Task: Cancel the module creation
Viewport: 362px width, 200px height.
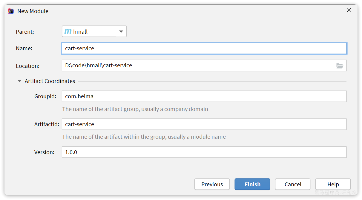Action: (292, 184)
